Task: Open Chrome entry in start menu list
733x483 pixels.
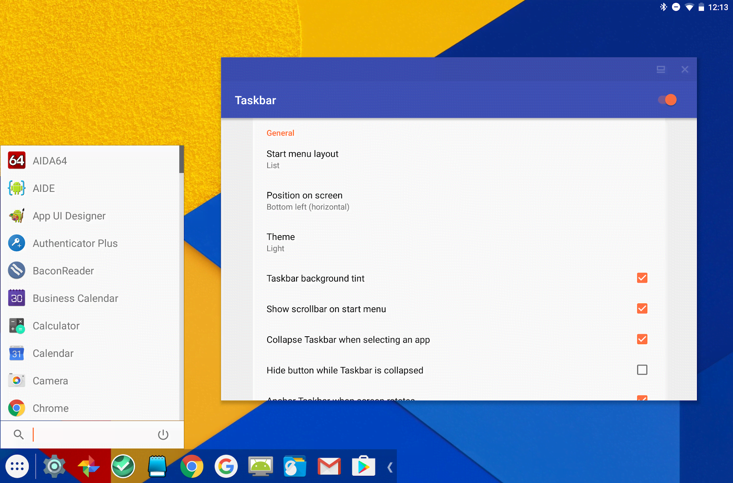Action: click(x=90, y=408)
